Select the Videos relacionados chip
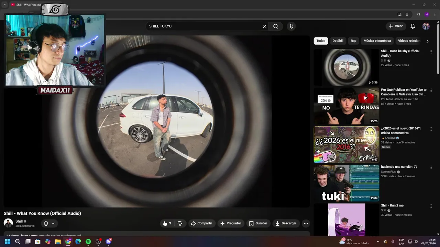 [409, 41]
